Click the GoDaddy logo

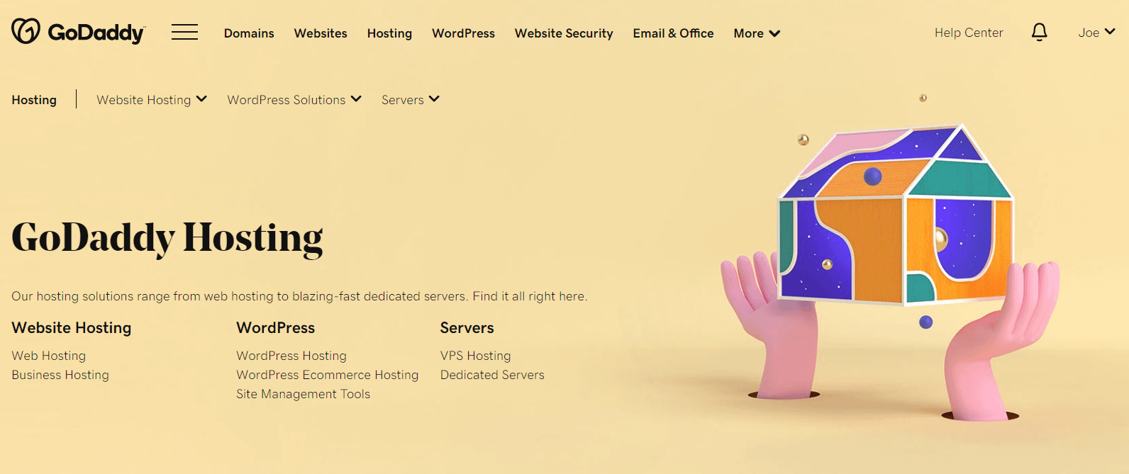(x=78, y=32)
